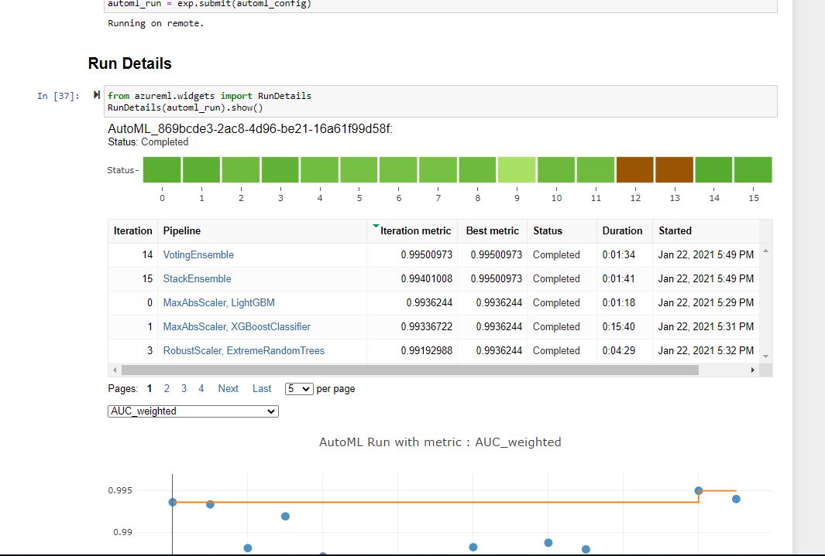The image size is (825, 556).
Task: Select status block for iteration 10
Action: [x=556, y=169]
